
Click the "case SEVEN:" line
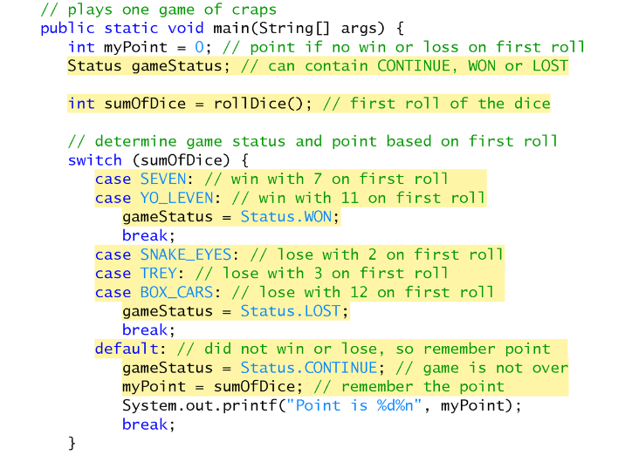coord(271,179)
